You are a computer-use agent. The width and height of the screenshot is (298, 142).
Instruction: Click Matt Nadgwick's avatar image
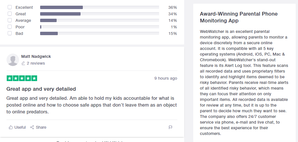pos(13,60)
